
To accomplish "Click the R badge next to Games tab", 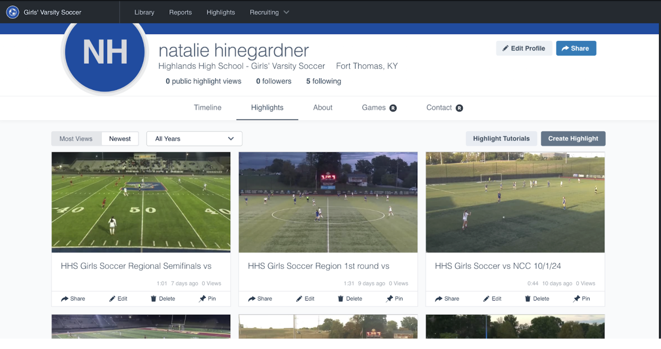I will (393, 108).
